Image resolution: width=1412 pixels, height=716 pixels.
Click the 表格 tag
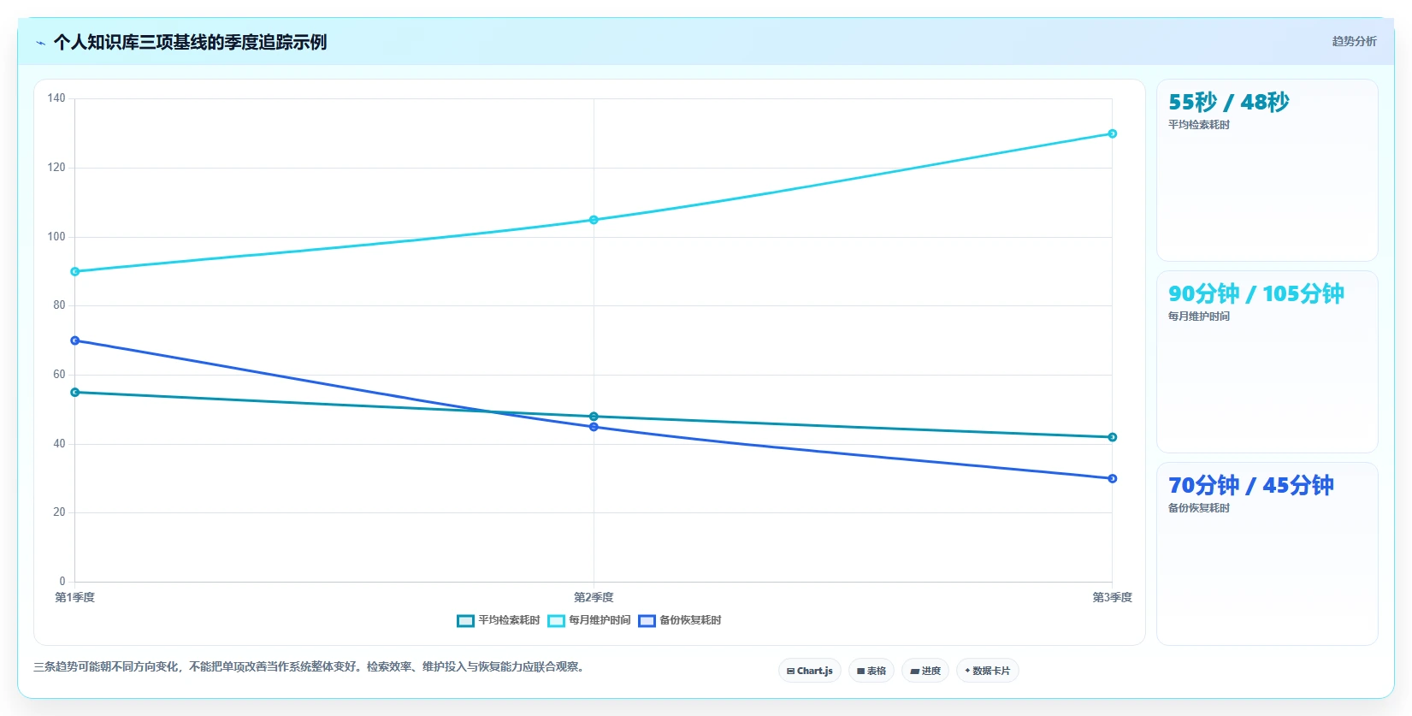tap(871, 671)
